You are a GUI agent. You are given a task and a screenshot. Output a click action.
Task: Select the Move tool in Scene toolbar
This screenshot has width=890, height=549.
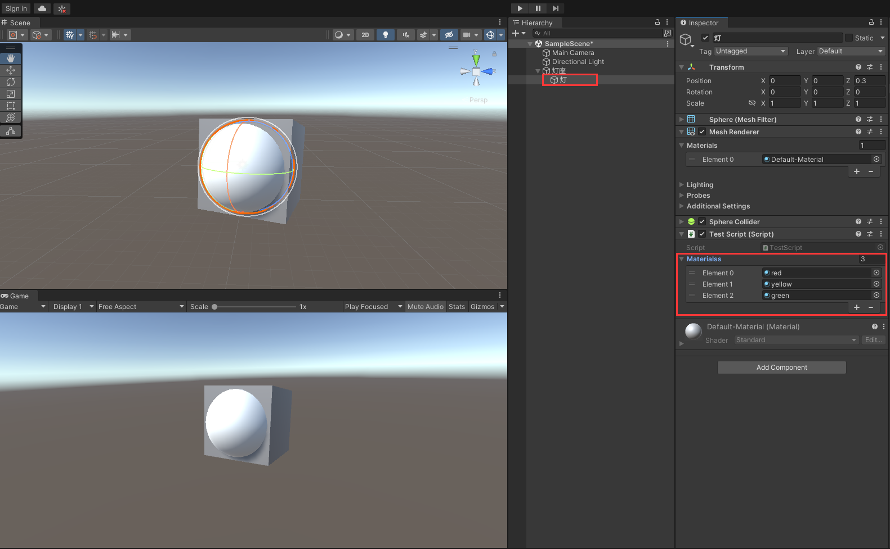point(11,70)
